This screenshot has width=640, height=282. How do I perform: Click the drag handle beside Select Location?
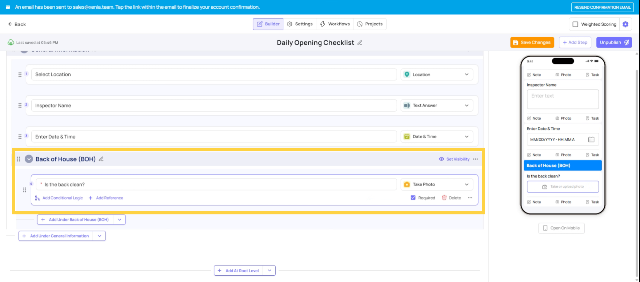coord(20,74)
